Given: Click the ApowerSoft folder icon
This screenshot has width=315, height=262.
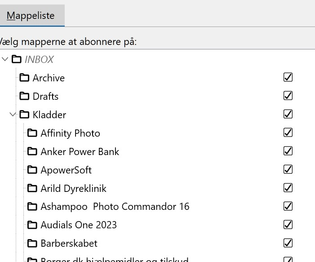Looking at the screenshot, I should (x=32, y=170).
